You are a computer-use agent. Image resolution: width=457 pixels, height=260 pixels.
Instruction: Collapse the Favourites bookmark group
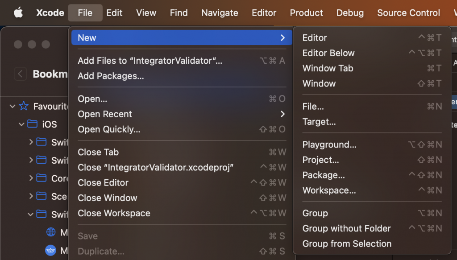(12, 106)
